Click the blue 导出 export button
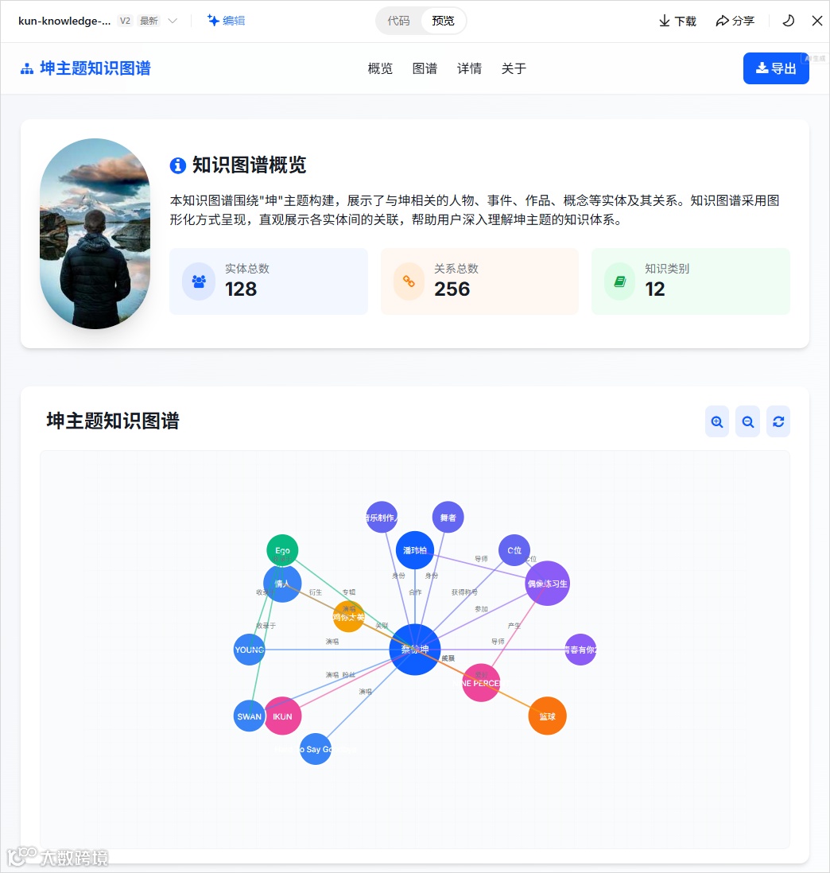The height and width of the screenshot is (873, 830). [776, 68]
